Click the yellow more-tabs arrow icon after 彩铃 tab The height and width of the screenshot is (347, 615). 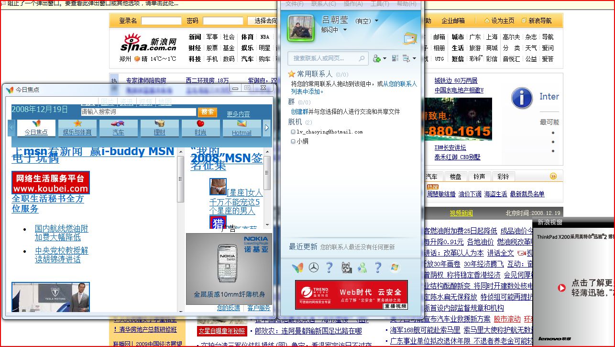coord(553,176)
